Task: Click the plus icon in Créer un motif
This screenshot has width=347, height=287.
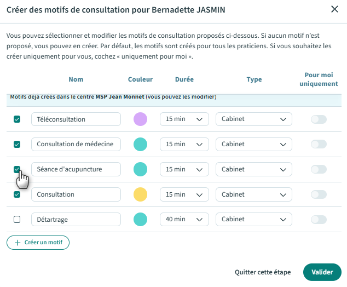Action: coord(18,242)
